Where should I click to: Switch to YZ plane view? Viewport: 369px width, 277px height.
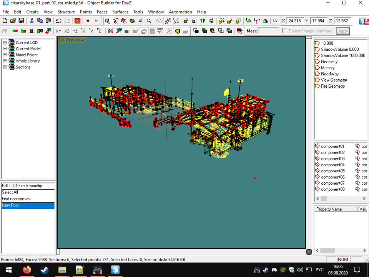point(75,31)
